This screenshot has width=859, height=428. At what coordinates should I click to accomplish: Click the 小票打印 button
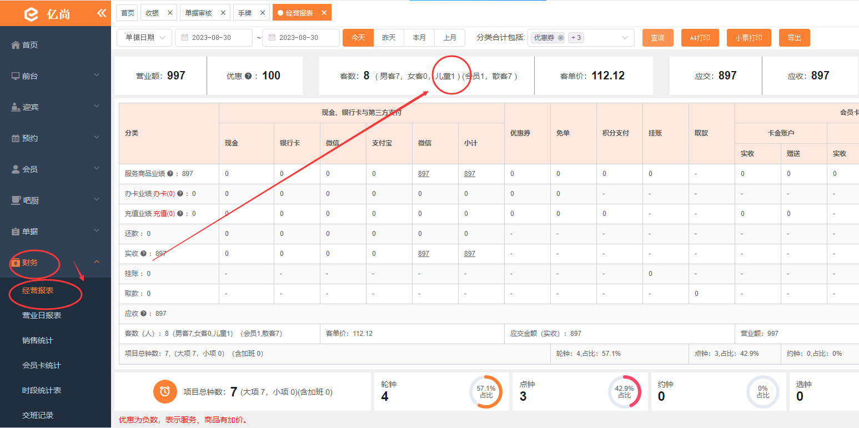(749, 38)
